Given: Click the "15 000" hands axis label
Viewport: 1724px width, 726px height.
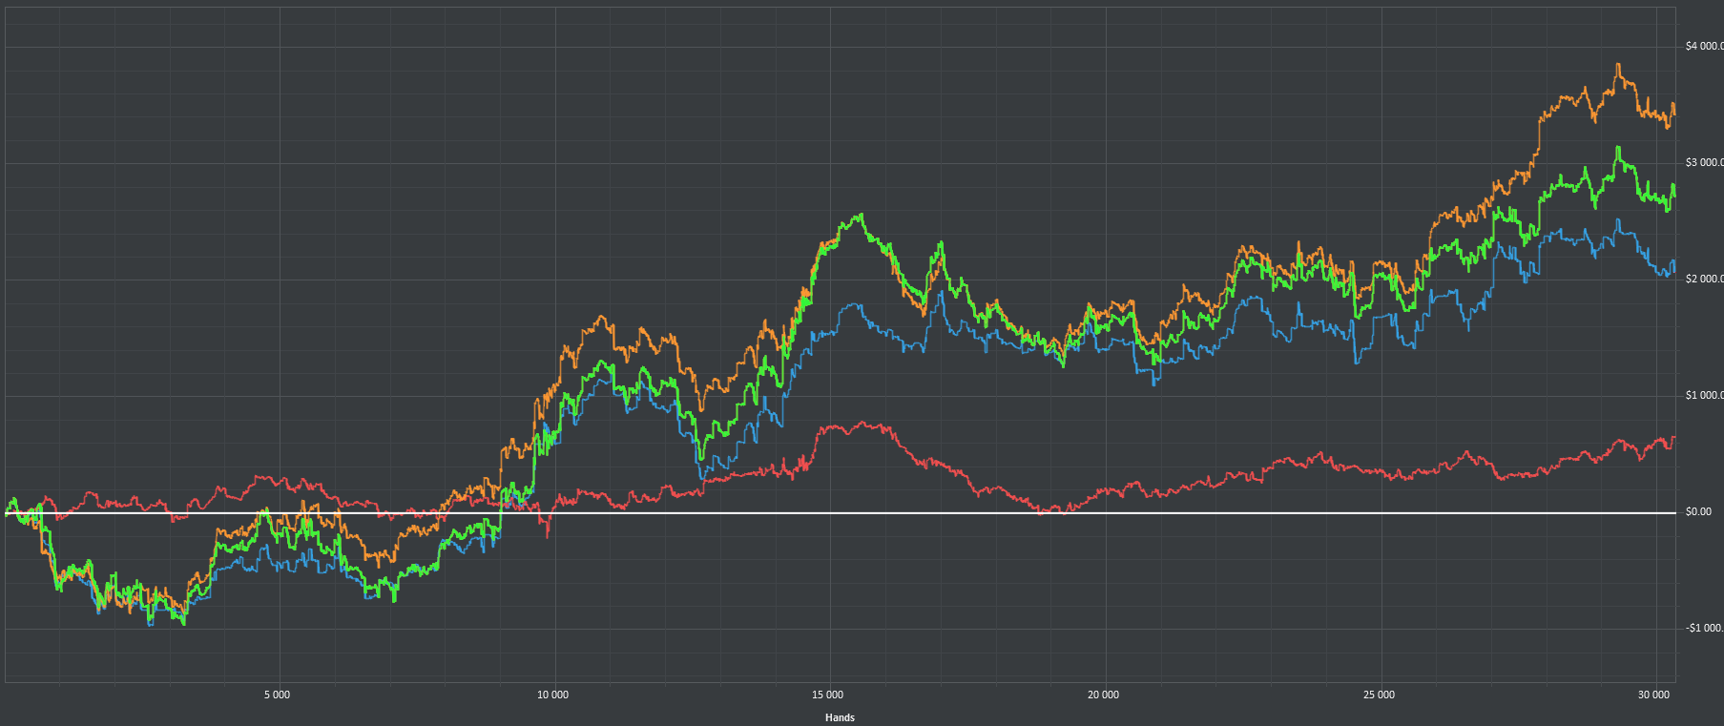Looking at the screenshot, I should point(828,695).
